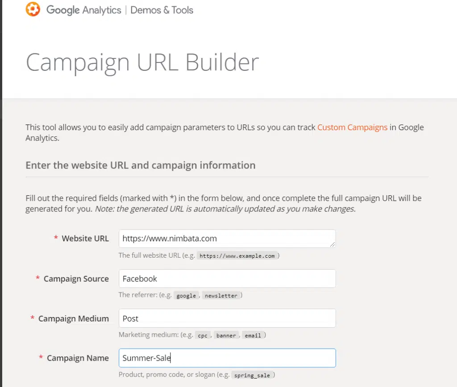
Task: Place cursor in the Campaign Name field
Action: (x=227, y=358)
